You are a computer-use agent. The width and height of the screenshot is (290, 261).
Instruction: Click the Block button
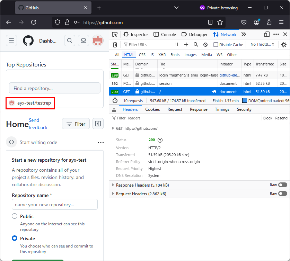point(267,118)
